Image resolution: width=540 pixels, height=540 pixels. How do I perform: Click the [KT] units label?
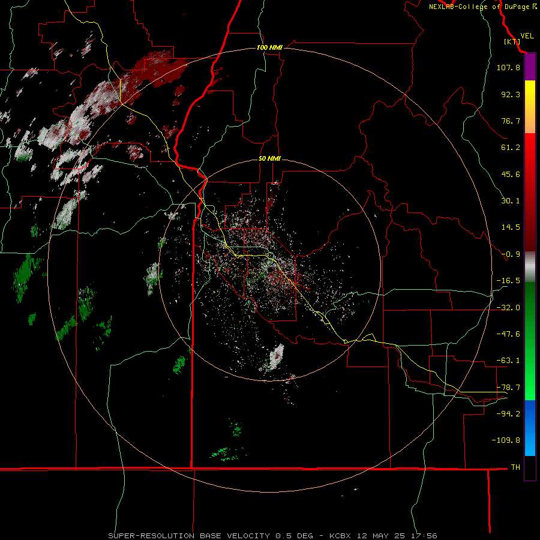tap(512, 41)
